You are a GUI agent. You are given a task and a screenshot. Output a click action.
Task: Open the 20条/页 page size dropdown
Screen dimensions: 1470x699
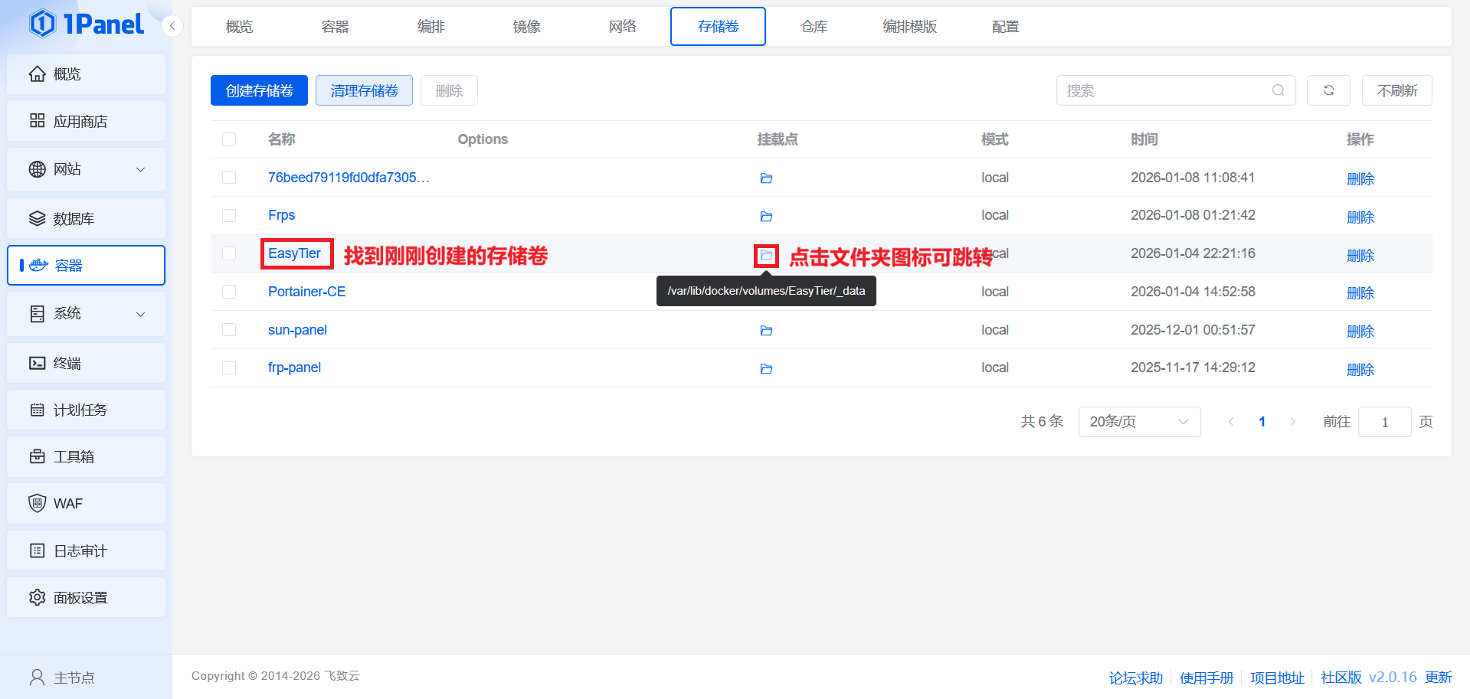pos(1139,422)
